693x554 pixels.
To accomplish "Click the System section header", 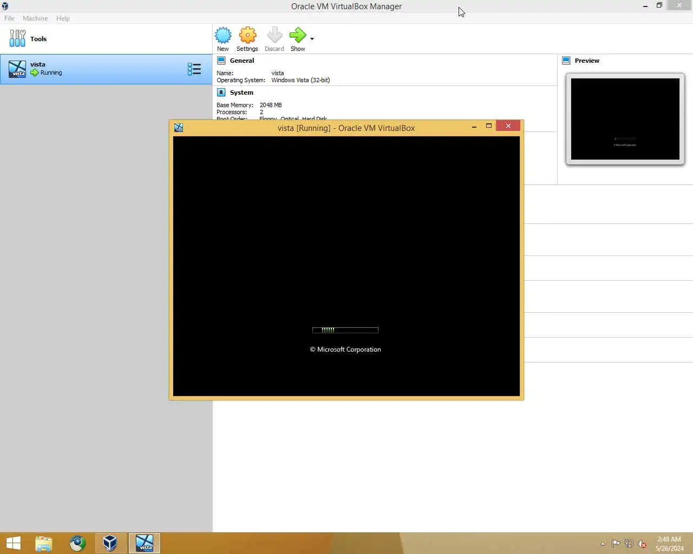I will click(241, 93).
